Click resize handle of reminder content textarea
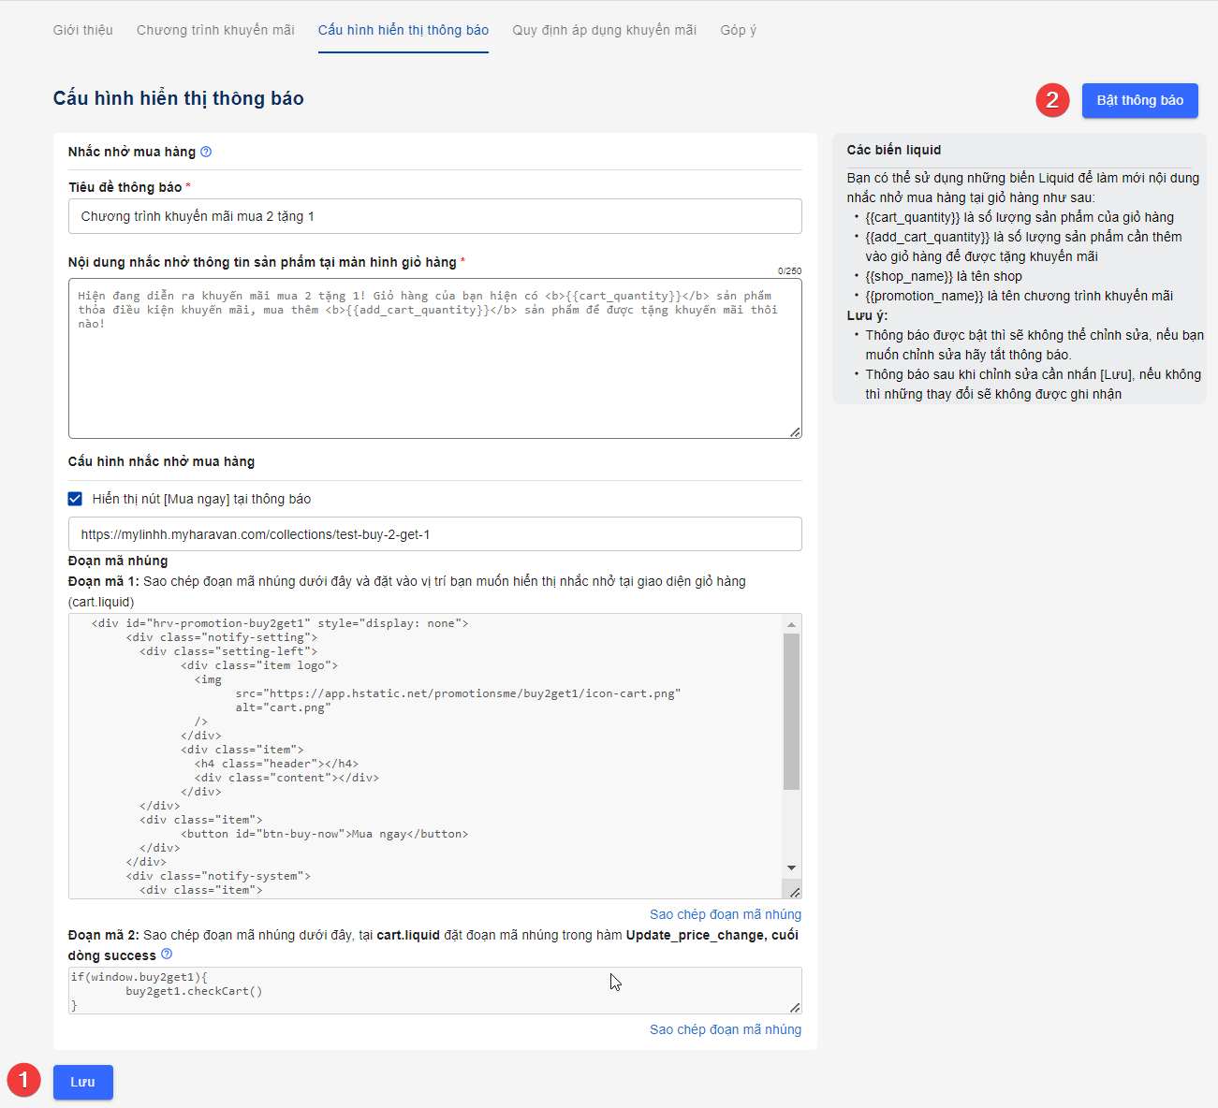Viewport: 1218px width, 1108px height. point(795,431)
